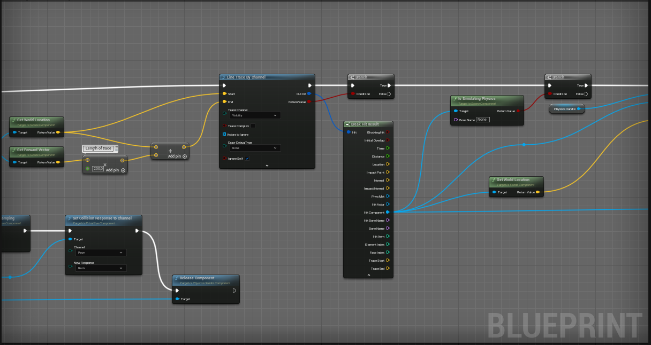Select the Initial Overlap output pin

(x=388, y=140)
